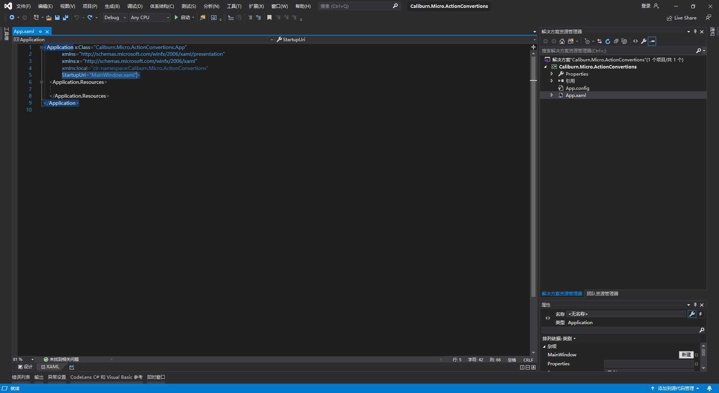The width and height of the screenshot is (719, 393).
Task: Expand App.xaml node in tree
Action: [552, 95]
